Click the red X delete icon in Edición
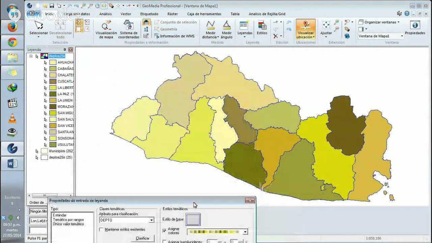The image size is (432, 243). (276, 36)
